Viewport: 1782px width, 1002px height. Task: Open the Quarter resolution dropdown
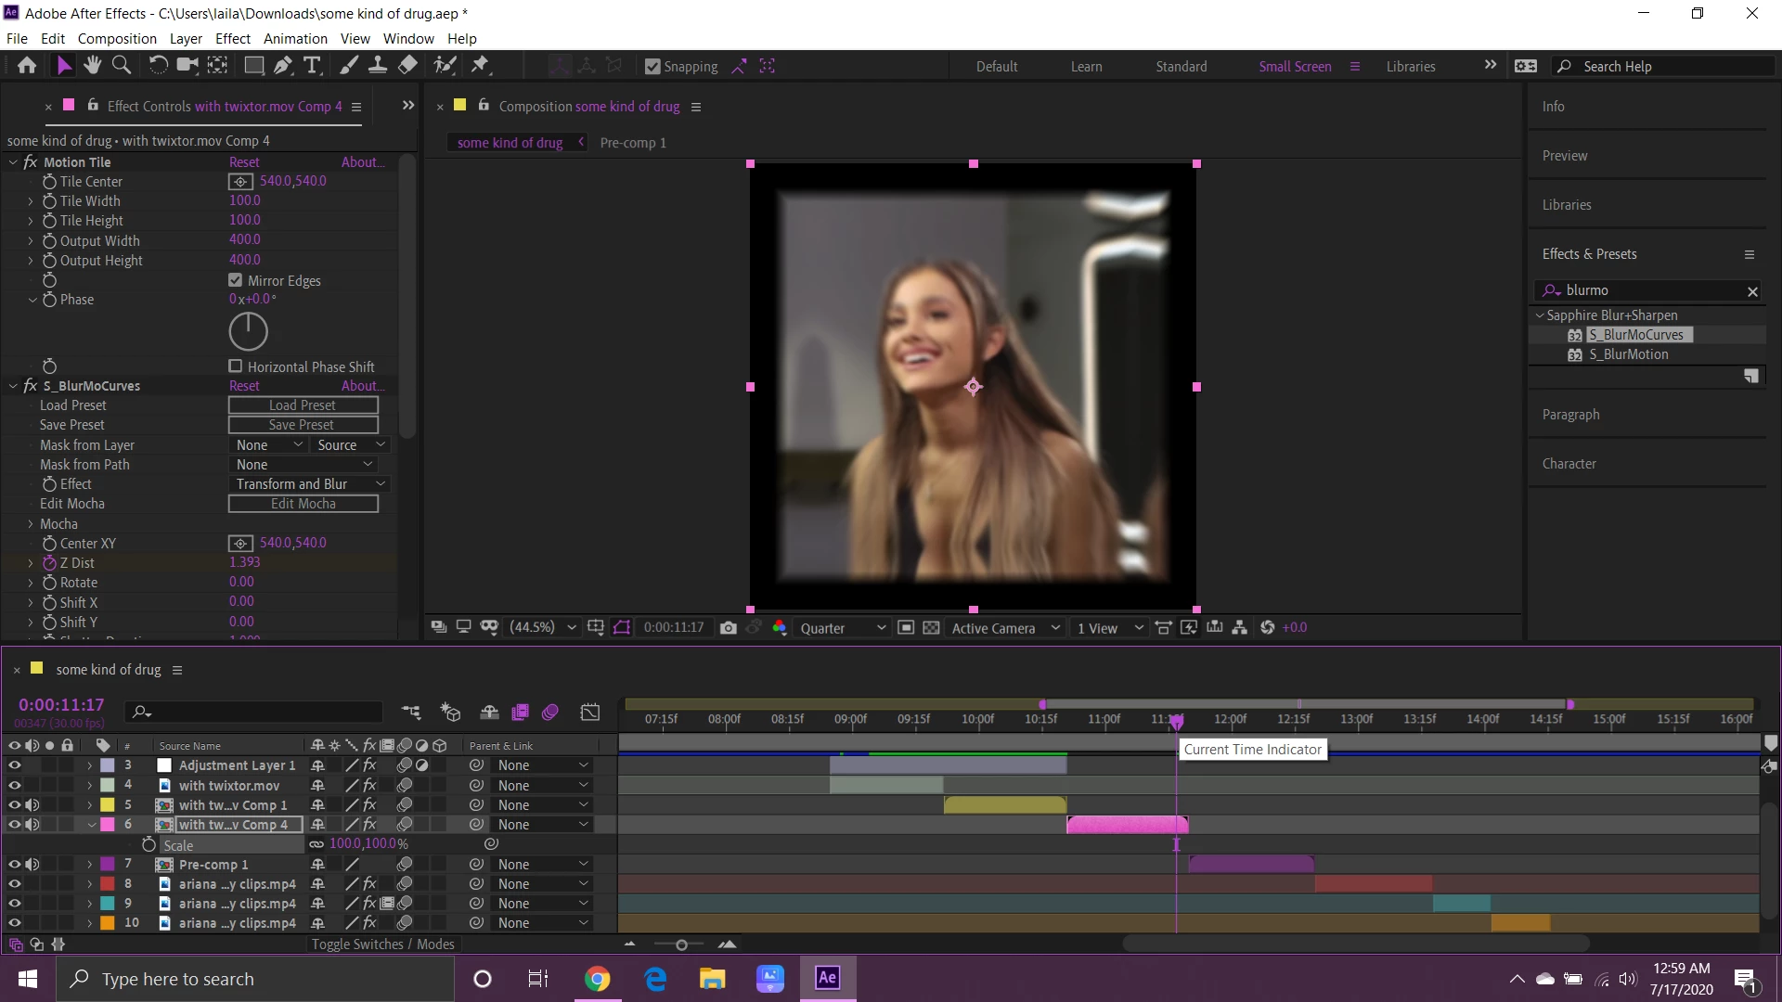point(842,628)
